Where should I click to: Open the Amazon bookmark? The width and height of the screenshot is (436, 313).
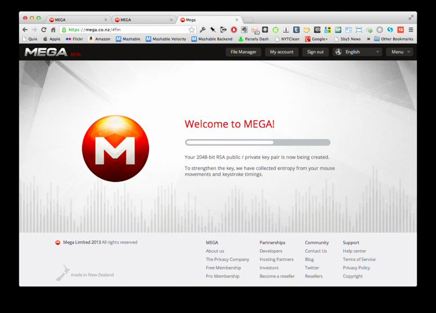[99, 39]
